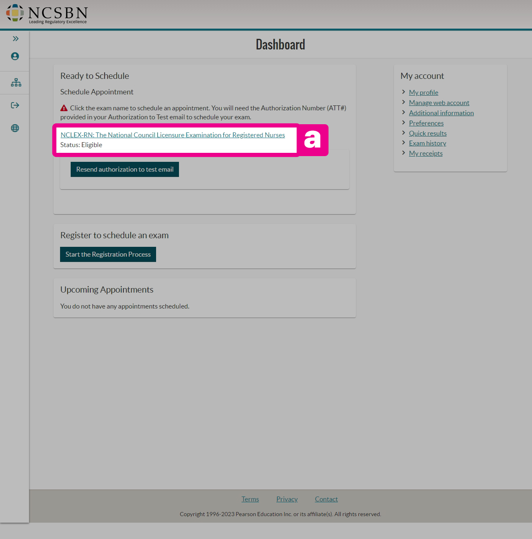Image resolution: width=532 pixels, height=539 pixels.
Task: Click 'Register to schedule an exam' heading
Action: [x=114, y=235]
